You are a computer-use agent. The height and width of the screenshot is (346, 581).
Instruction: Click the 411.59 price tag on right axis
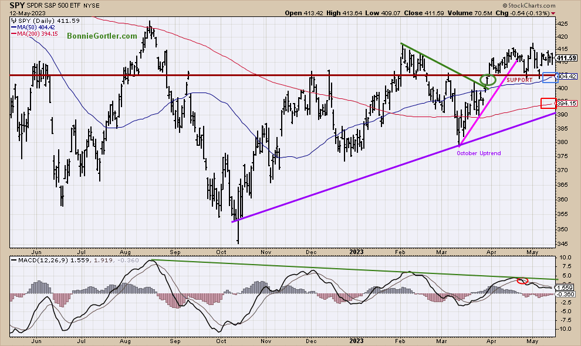pos(566,58)
